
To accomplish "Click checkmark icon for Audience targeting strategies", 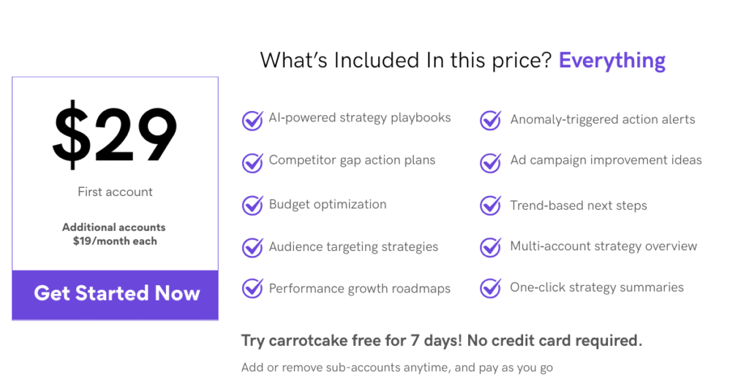I will pyautogui.click(x=252, y=247).
